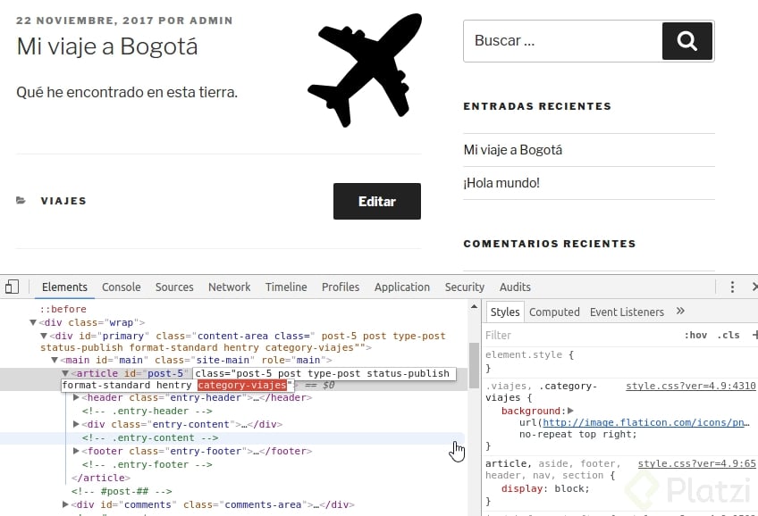Image resolution: width=758 pixels, height=516 pixels.
Task: Open style.css?ver=4.9:65 source link
Action: [x=696, y=463]
